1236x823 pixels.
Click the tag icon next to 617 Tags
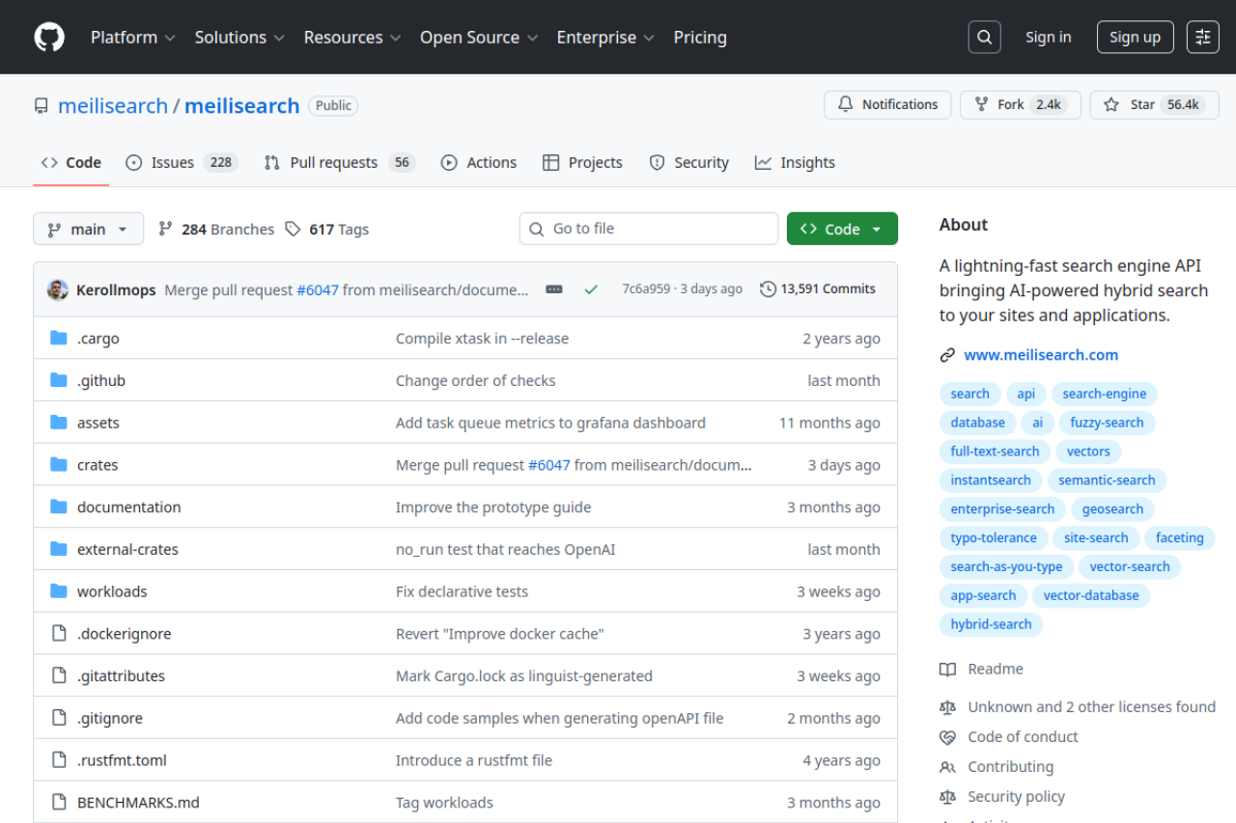[x=293, y=229]
